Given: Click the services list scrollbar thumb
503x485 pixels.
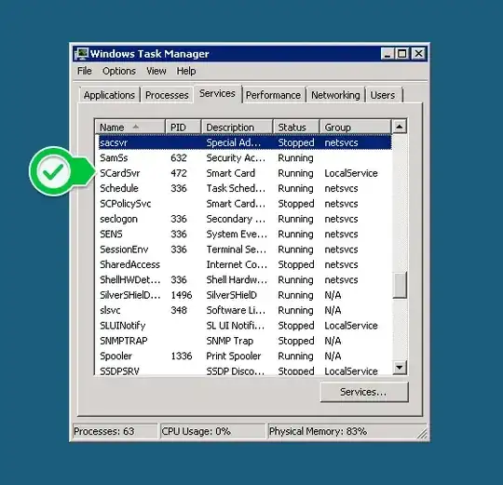Looking at the screenshot, I should click(x=400, y=285).
